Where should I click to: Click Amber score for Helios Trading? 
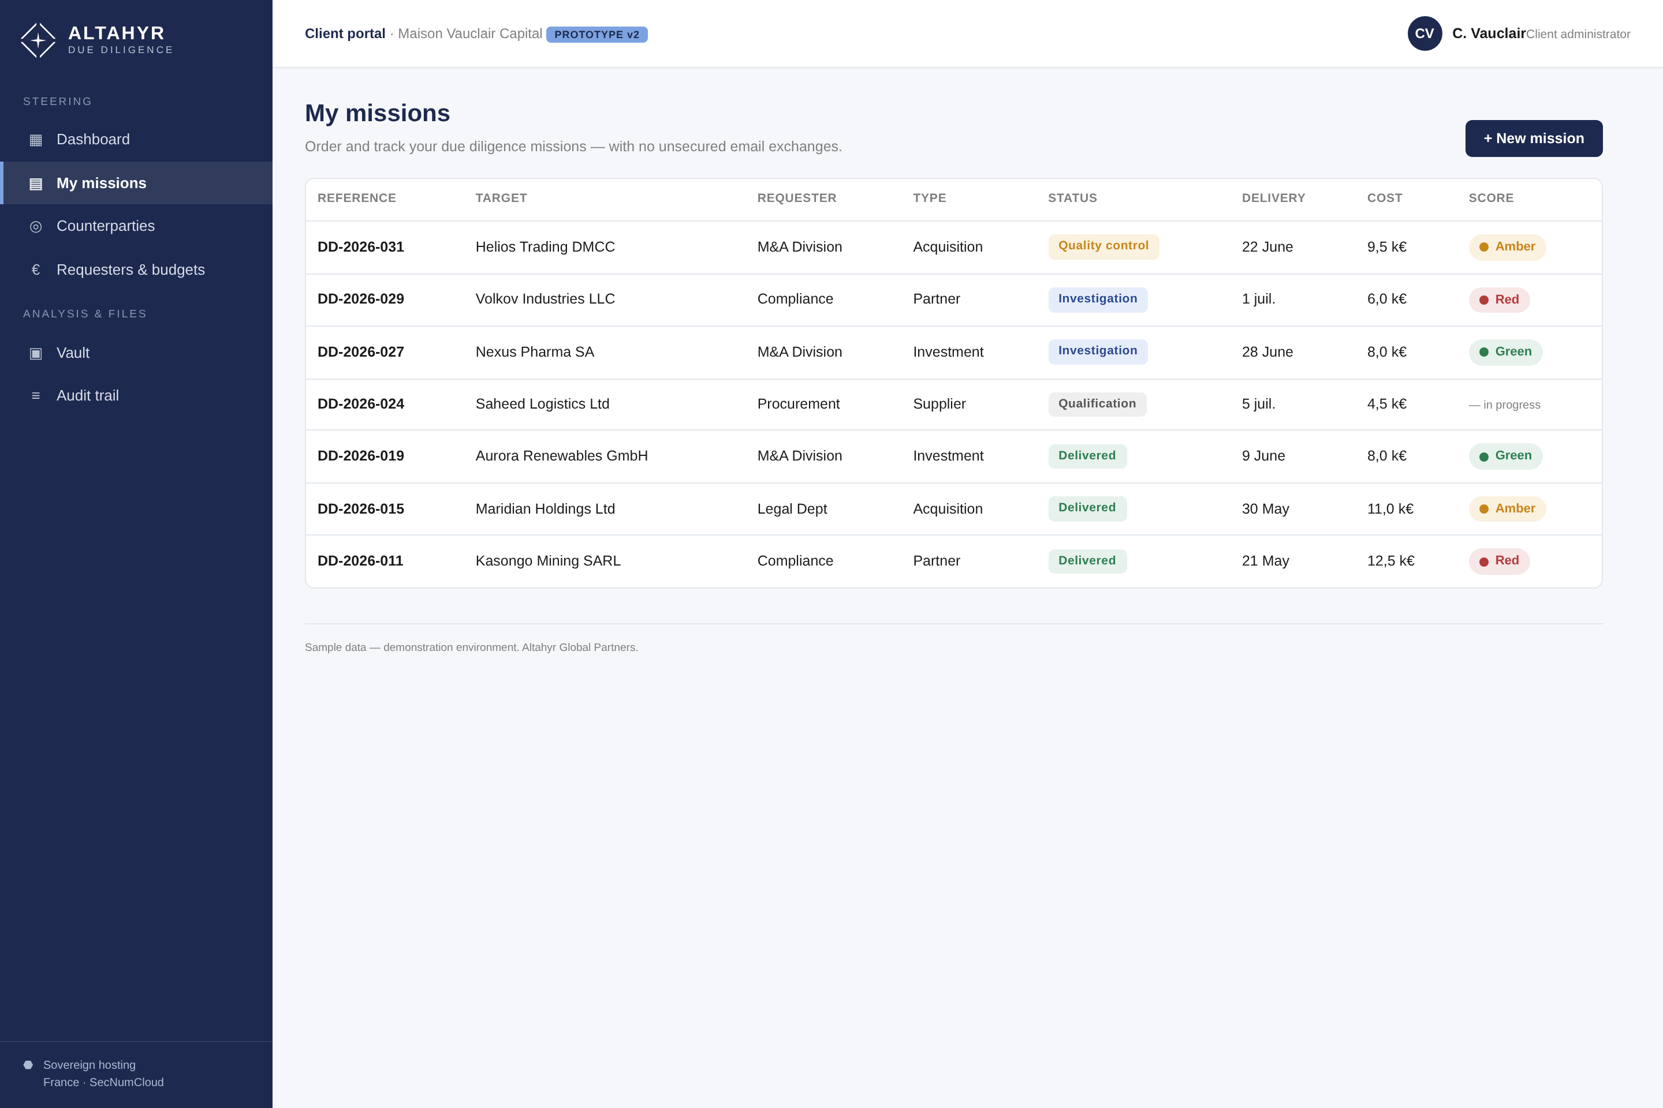pos(1508,248)
